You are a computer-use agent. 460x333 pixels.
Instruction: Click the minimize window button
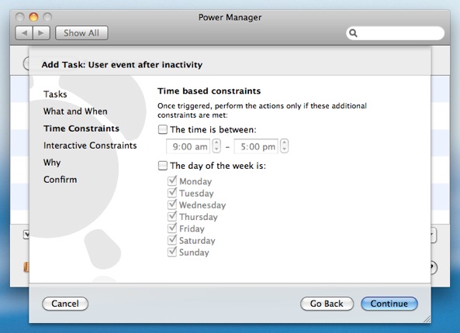point(33,17)
